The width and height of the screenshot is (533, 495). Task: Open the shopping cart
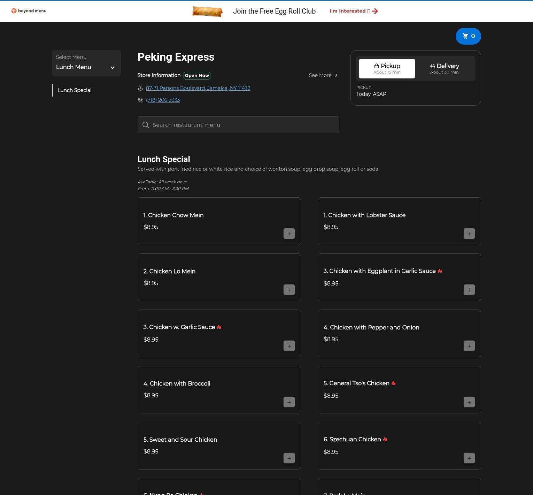(x=468, y=36)
